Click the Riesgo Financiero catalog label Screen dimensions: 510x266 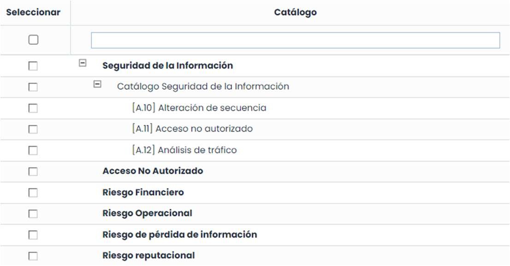(143, 192)
